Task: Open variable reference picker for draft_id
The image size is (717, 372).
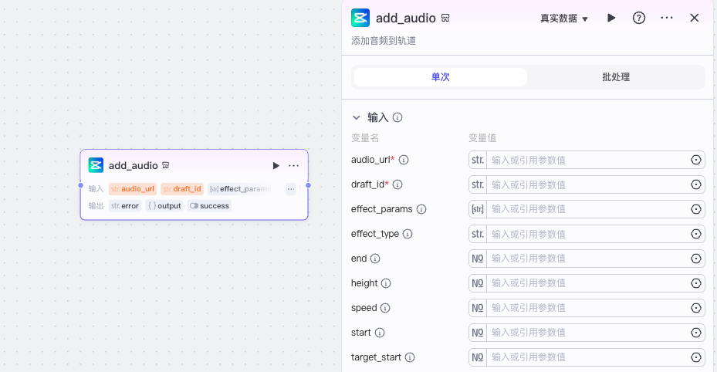Action: 695,184
